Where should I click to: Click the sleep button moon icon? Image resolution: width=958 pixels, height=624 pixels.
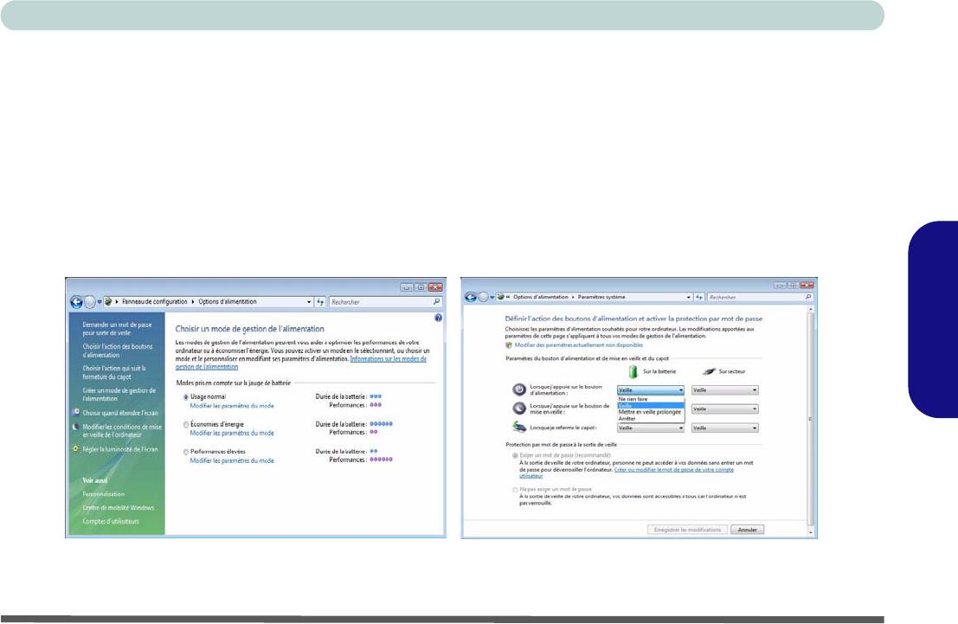(x=518, y=408)
